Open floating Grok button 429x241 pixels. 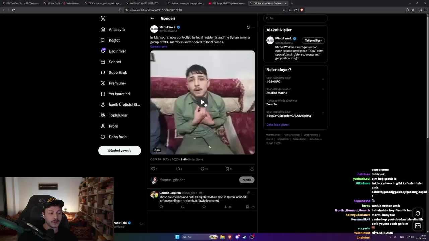tap(418, 213)
